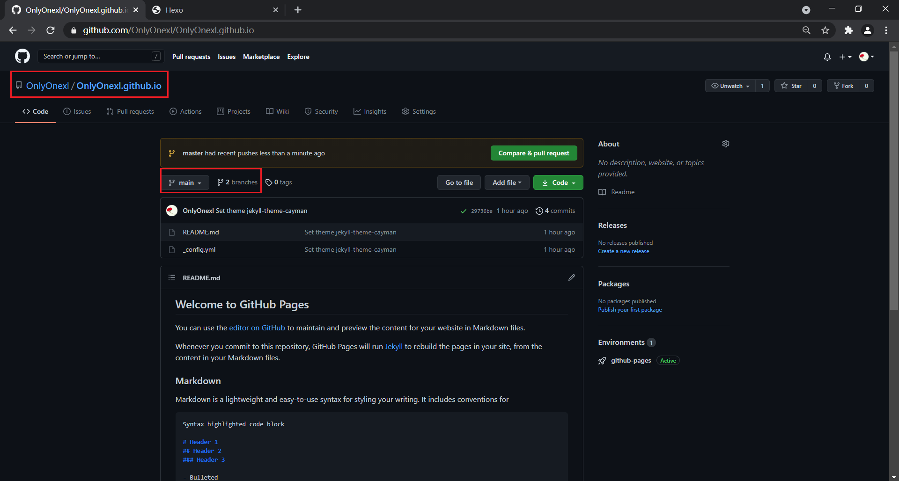Go forward in browser history
Image resolution: width=899 pixels, height=481 pixels.
point(31,30)
